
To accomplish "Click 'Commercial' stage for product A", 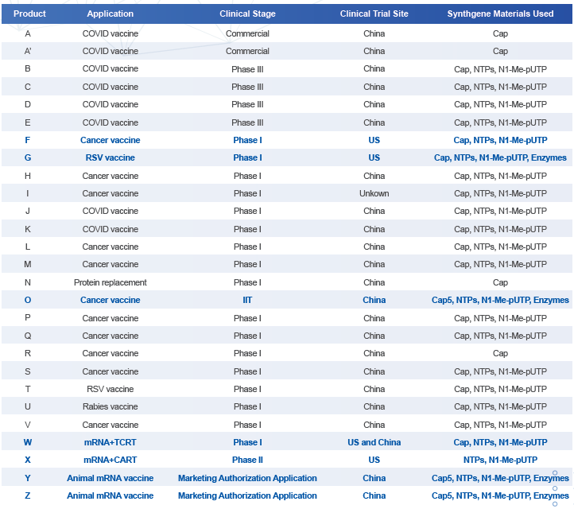I will 247,33.
